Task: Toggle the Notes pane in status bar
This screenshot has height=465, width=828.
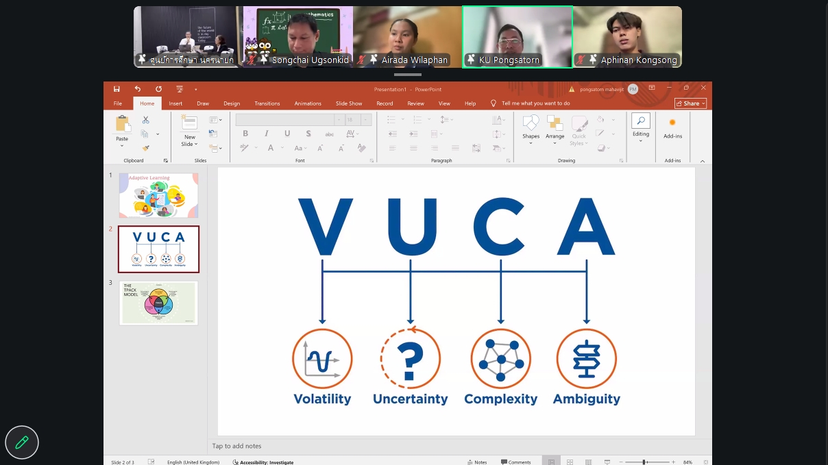Action: point(477,462)
